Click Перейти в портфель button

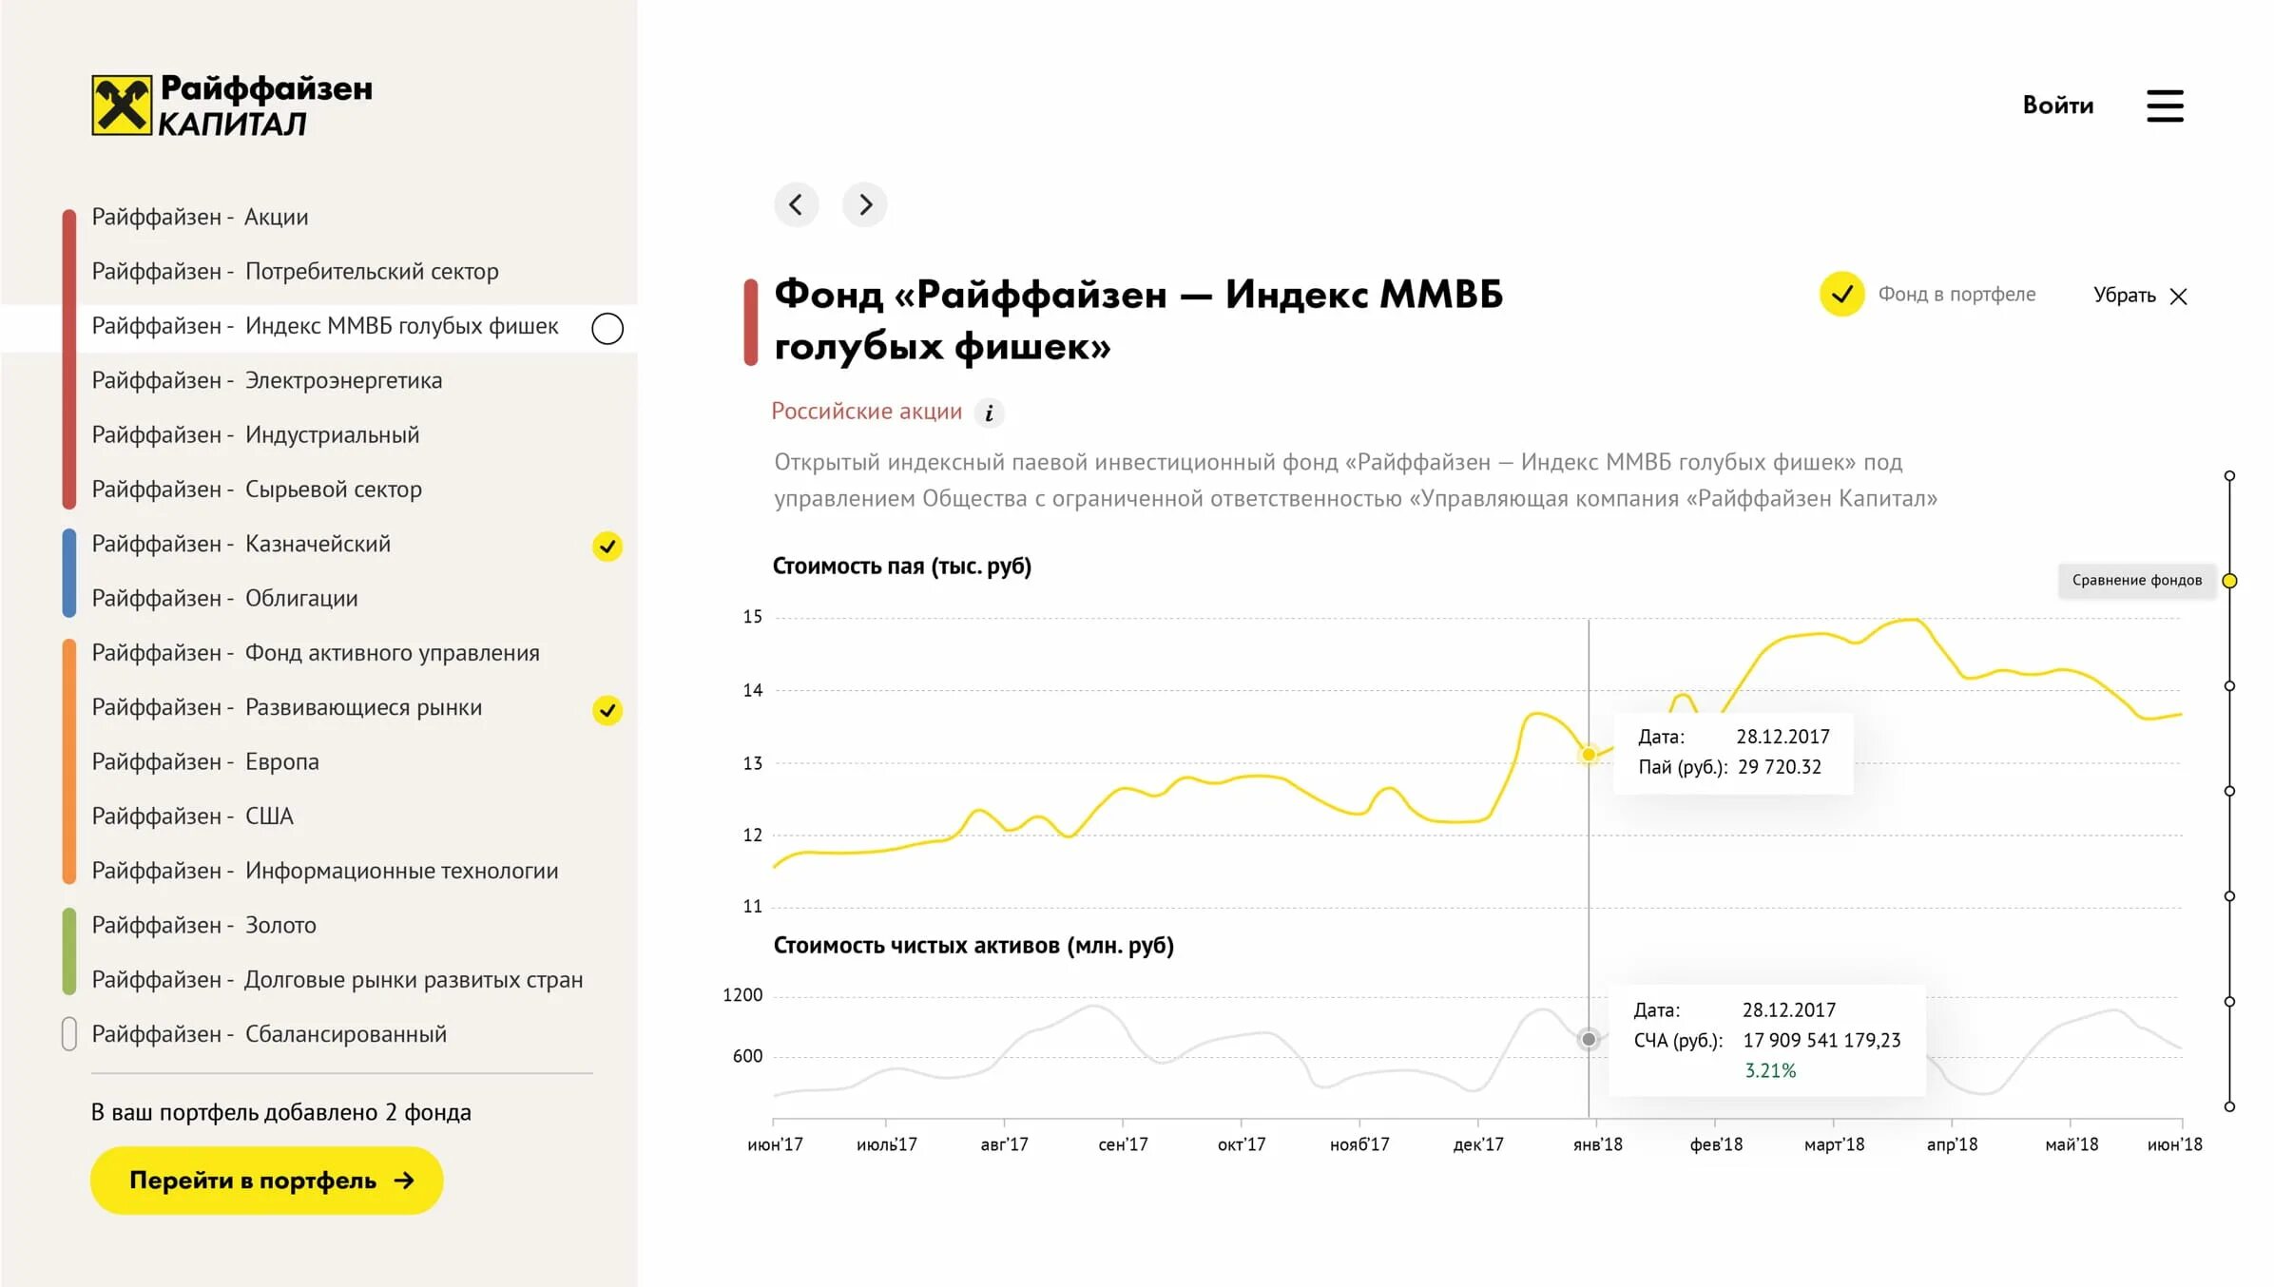point(267,1180)
